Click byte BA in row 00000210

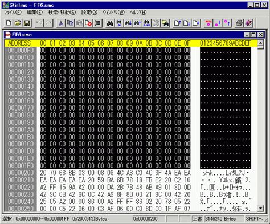(111, 180)
